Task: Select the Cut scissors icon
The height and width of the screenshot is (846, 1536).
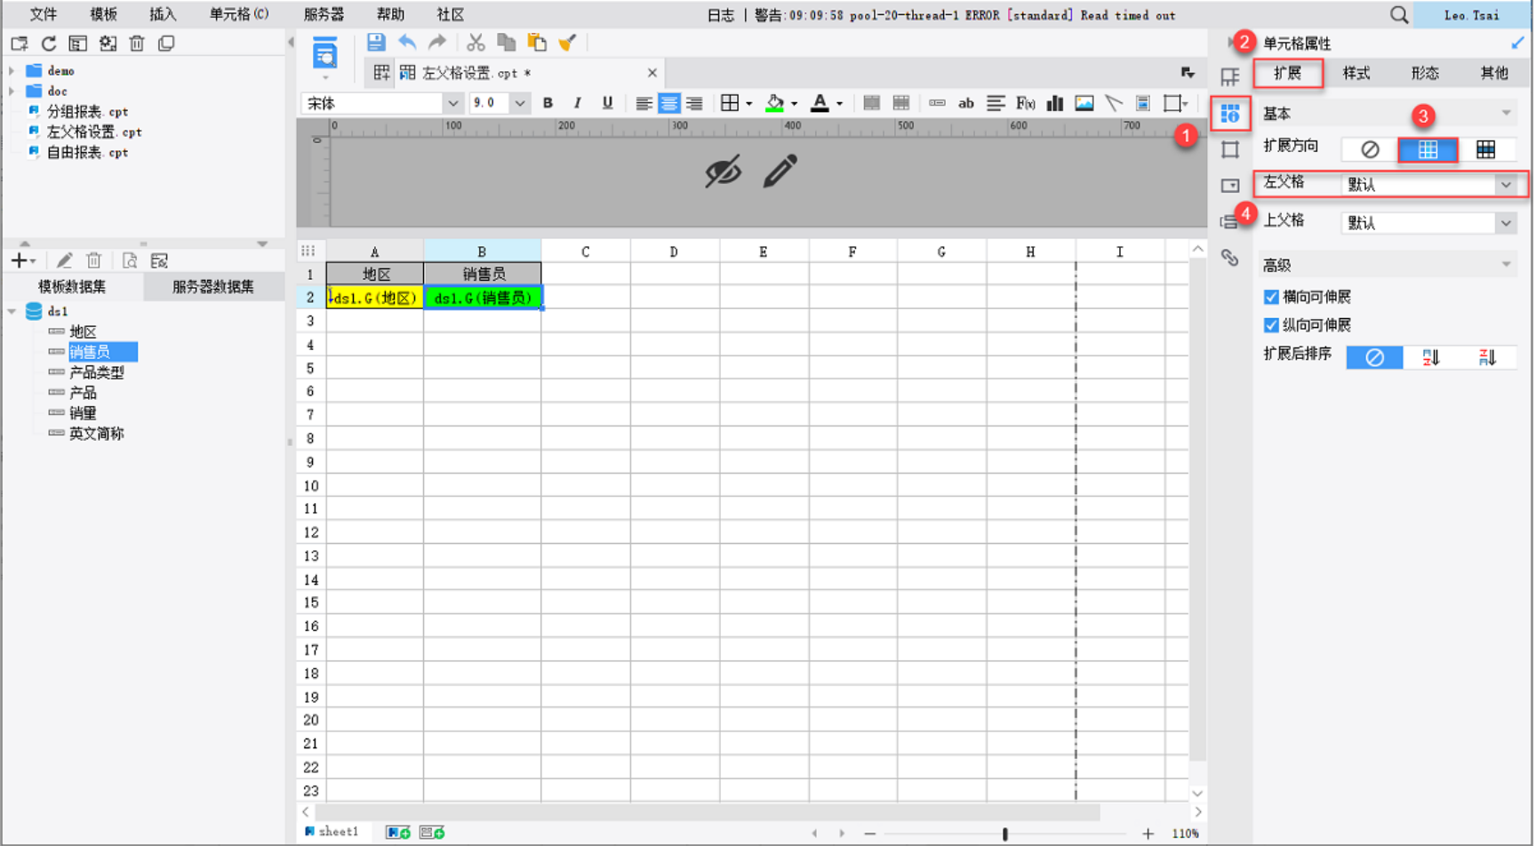Action: click(476, 42)
